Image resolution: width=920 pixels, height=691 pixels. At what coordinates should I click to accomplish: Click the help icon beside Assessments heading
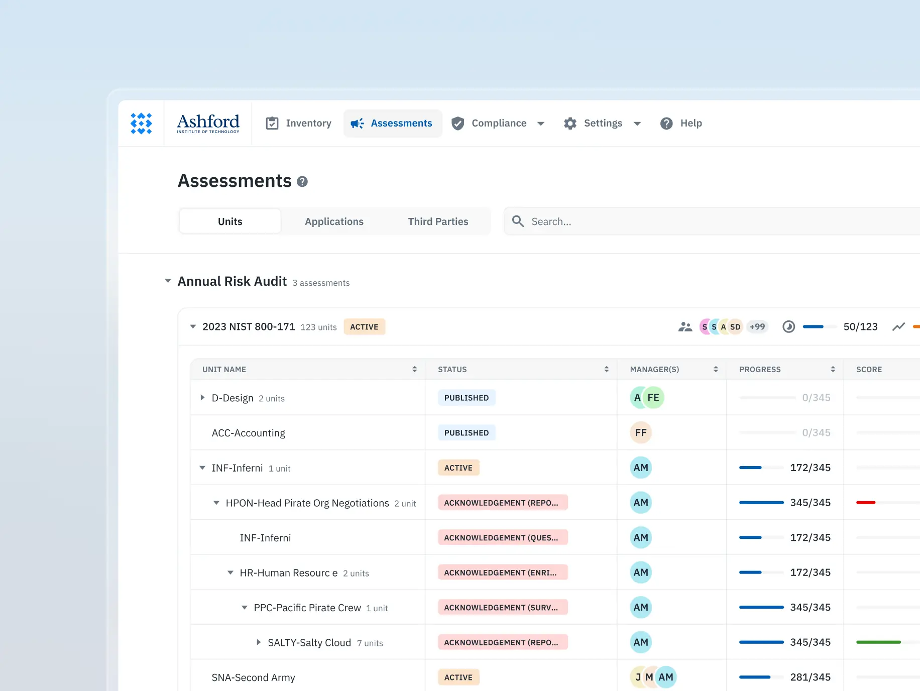pos(302,182)
